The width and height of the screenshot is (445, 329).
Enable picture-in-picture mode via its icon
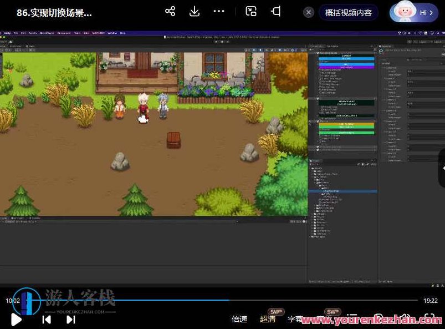pyautogui.click(x=250, y=11)
